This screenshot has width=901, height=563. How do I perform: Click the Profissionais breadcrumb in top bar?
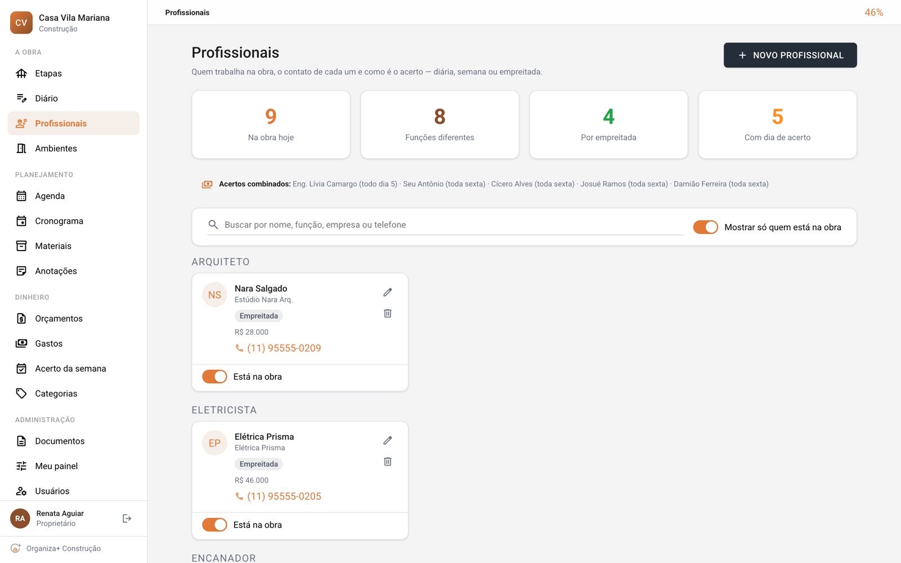pyautogui.click(x=188, y=12)
